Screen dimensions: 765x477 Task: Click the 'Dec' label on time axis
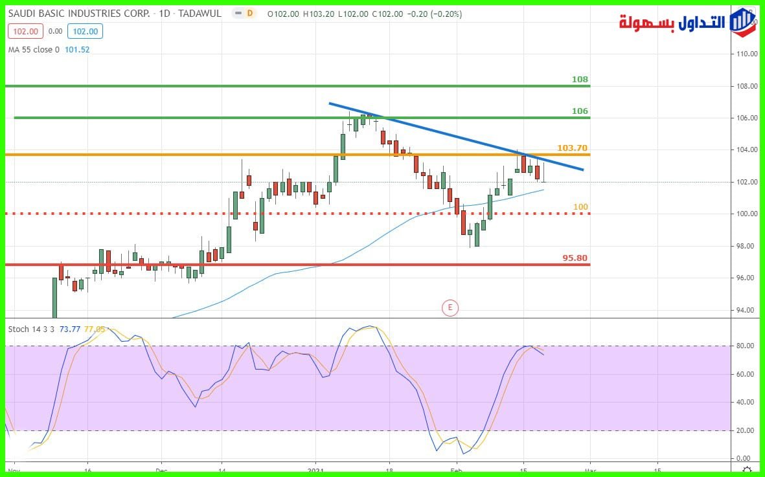162,471
